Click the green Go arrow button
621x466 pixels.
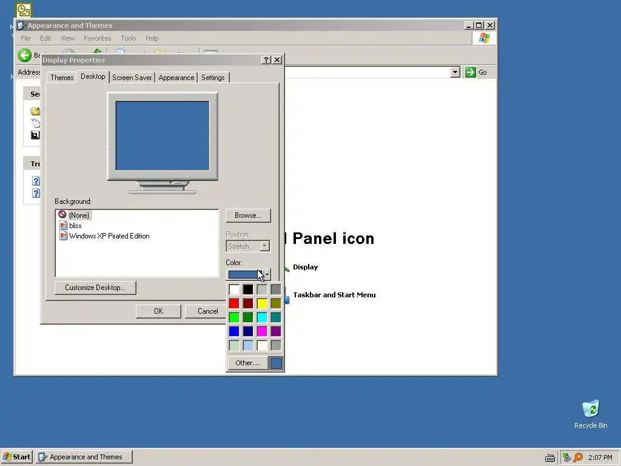[470, 72]
